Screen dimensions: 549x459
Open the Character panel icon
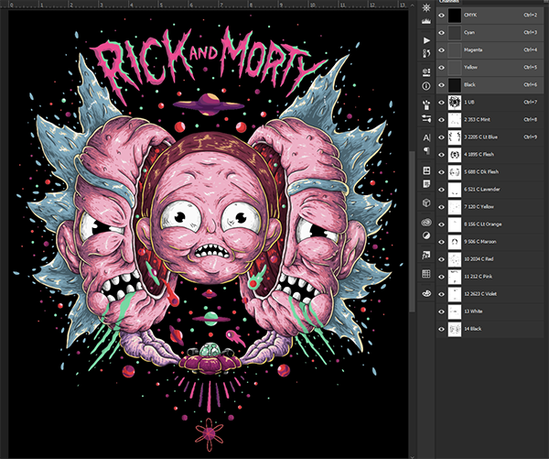click(x=426, y=137)
